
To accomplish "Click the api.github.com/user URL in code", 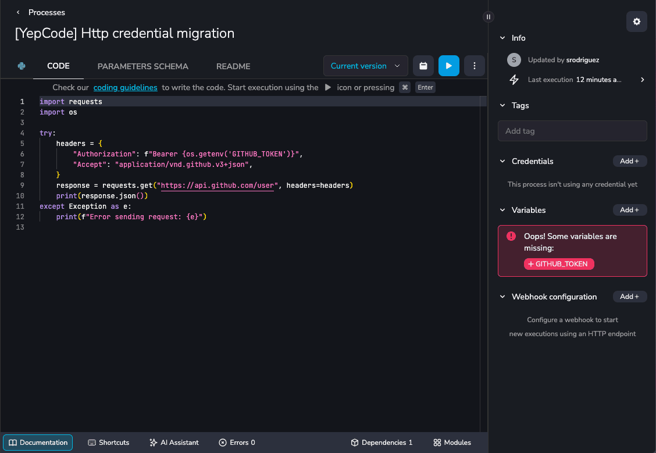I will coord(217,186).
